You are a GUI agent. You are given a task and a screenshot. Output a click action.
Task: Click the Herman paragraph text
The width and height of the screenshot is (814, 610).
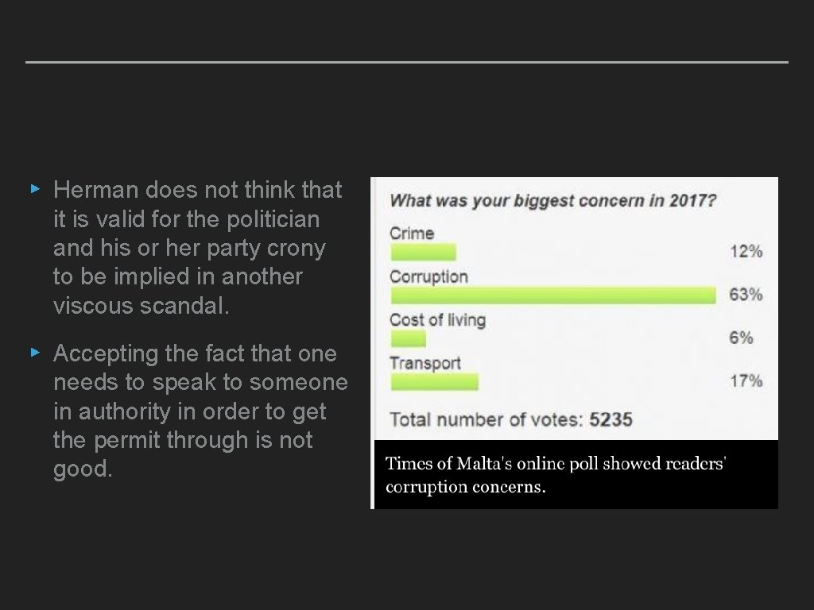click(197, 247)
